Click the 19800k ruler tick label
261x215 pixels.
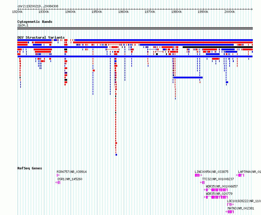pyautogui.click(x=177, y=12)
